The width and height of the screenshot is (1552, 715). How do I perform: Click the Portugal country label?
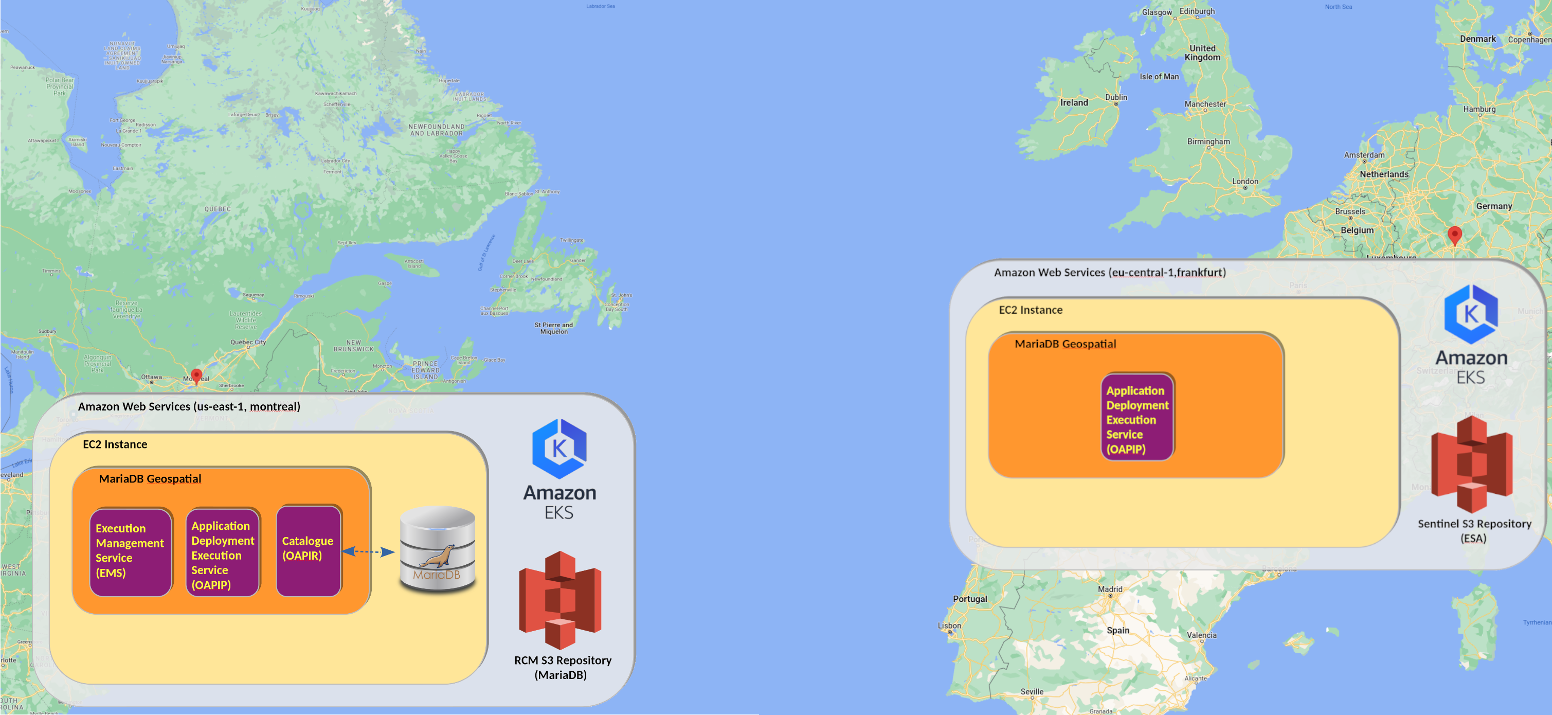click(x=969, y=599)
